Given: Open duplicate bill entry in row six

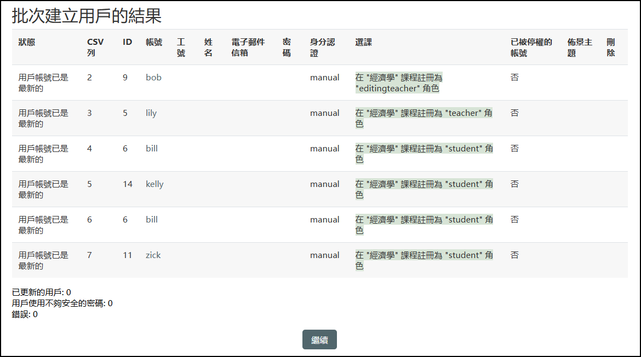Looking at the screenshot, I should pos(151,219).
